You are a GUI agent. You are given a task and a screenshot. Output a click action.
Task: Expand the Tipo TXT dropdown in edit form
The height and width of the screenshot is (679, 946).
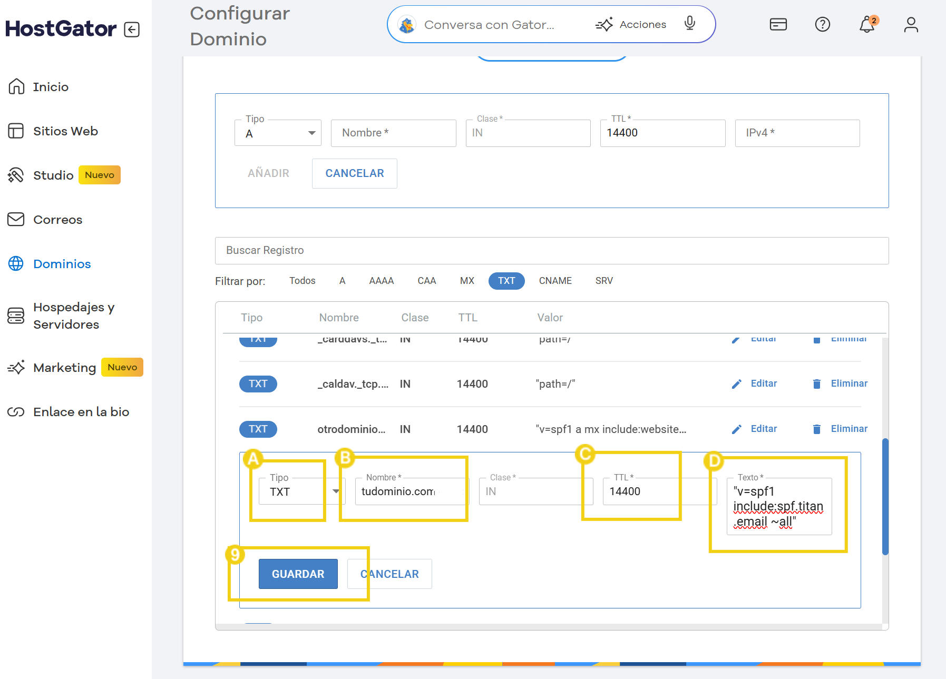336,491
